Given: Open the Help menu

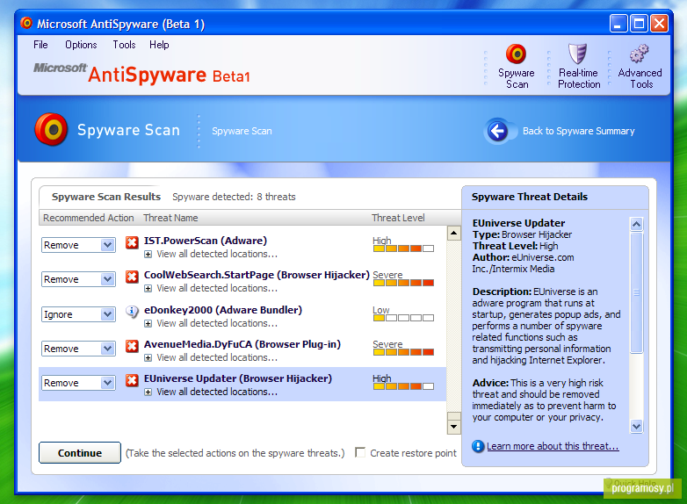Looking at the screenshot, I should pyautogui.click(x=159, y=45).
